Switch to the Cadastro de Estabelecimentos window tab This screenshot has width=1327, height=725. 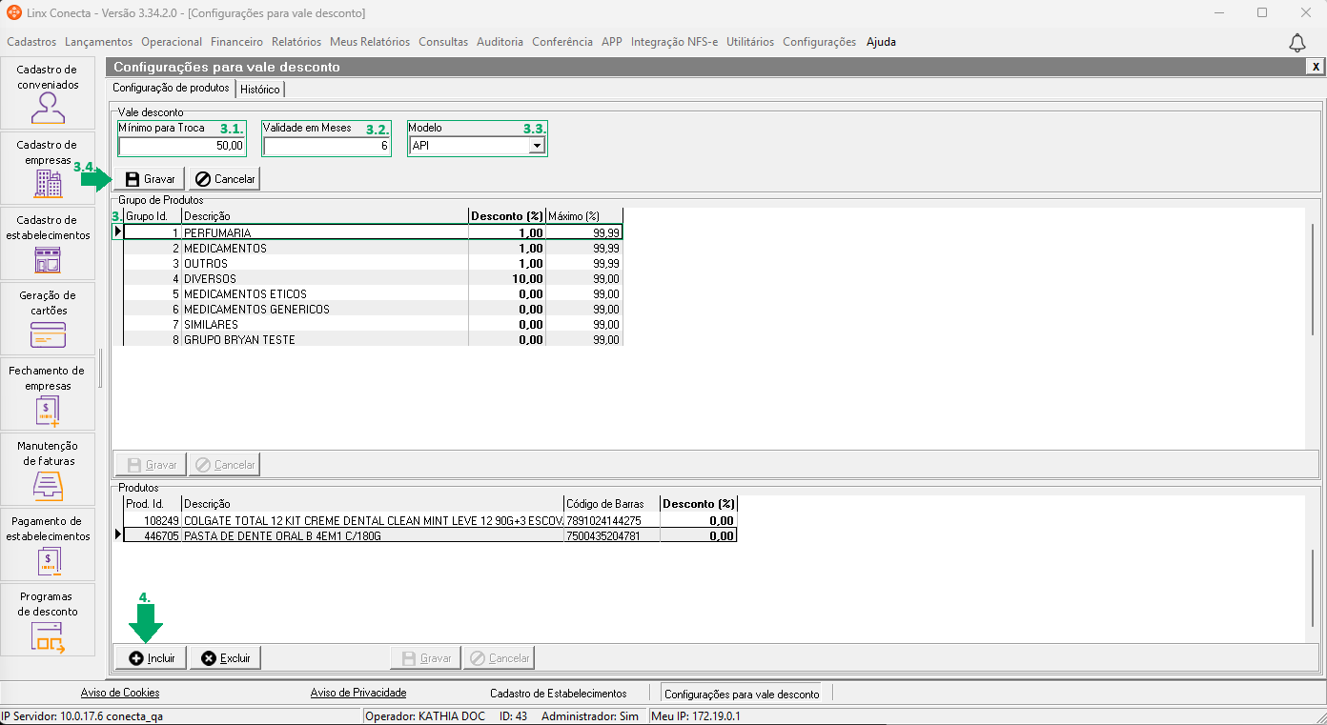coord(559,694)
